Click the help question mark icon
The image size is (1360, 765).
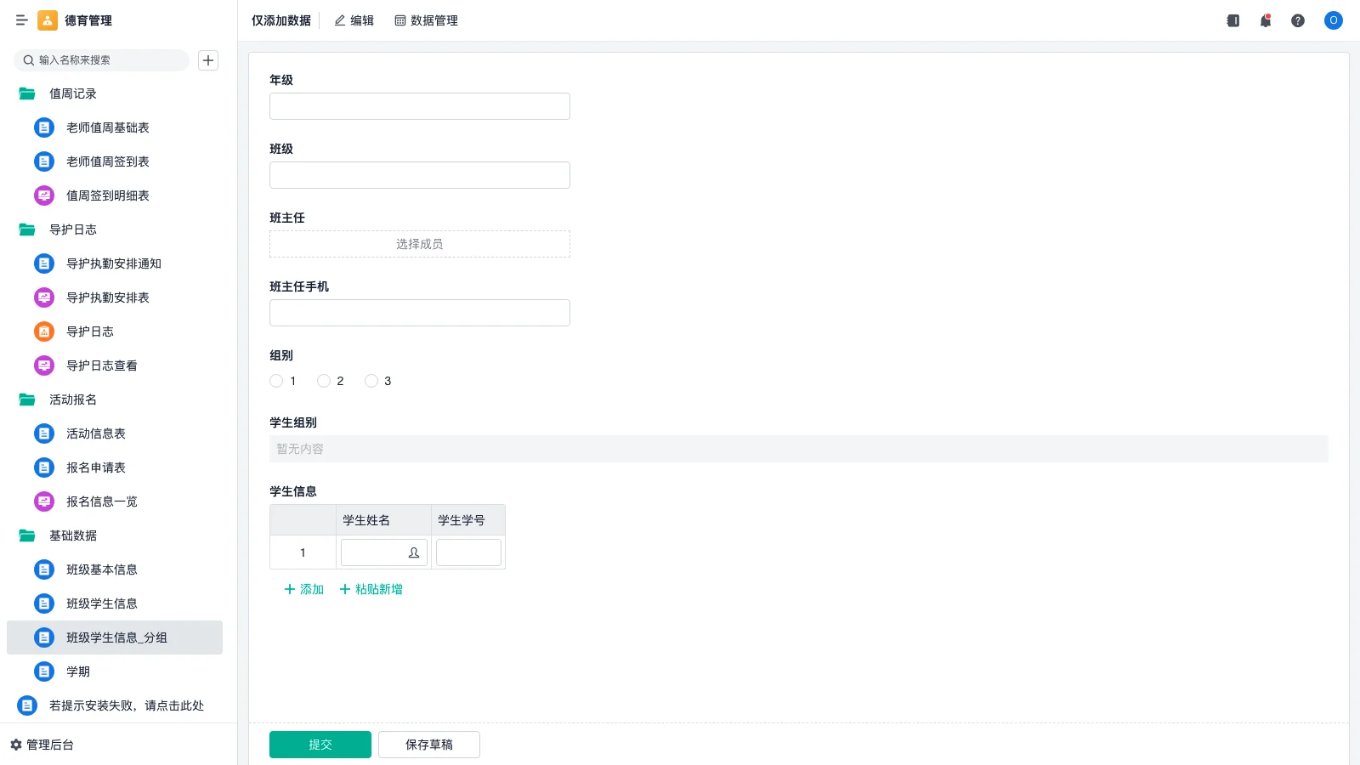(x=1298, y=20)
